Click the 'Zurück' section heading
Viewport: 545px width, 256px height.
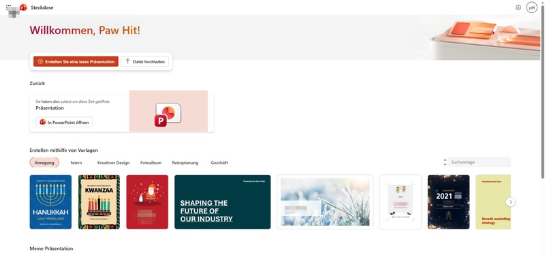coord(37,83)
